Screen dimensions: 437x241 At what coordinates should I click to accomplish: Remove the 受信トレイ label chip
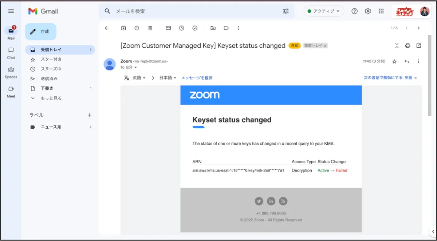coord(325,46)
